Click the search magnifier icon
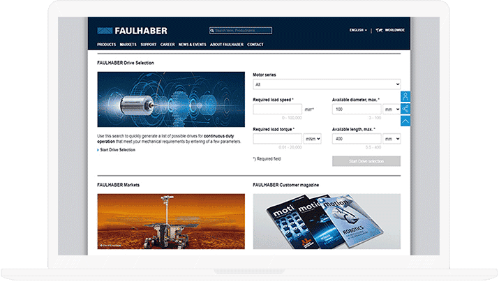 212,31
